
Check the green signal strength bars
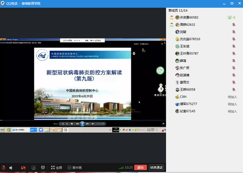(121, 167)
